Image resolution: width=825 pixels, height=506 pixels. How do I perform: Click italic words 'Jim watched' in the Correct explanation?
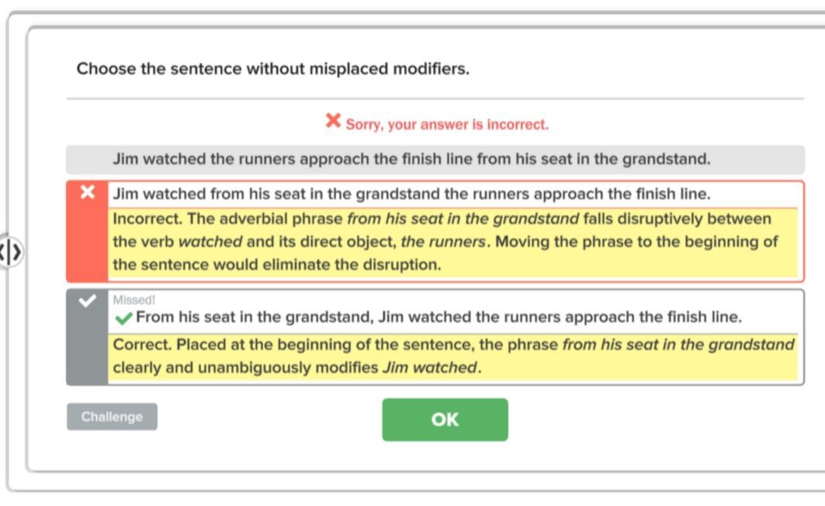[429, 367]
